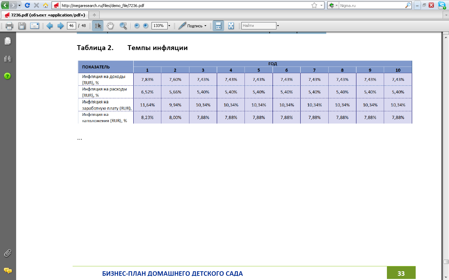Bookmark this page with the star icon

click(314, 6)
